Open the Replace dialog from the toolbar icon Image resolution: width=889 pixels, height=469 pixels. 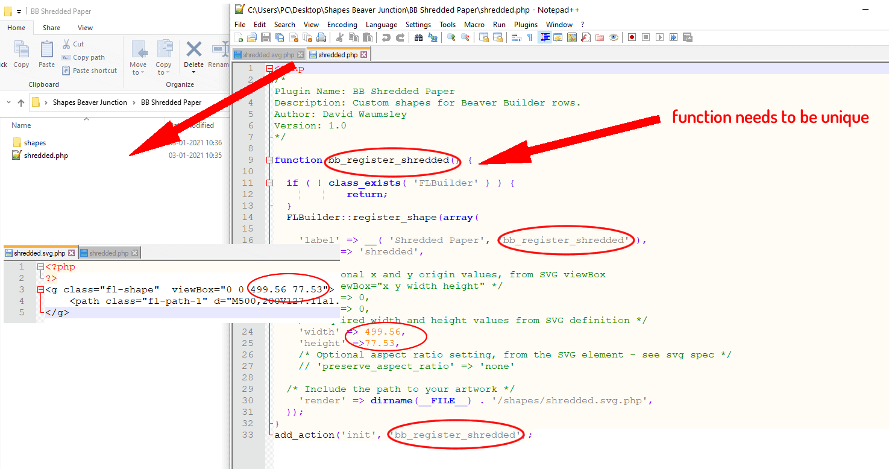(432, 37)
